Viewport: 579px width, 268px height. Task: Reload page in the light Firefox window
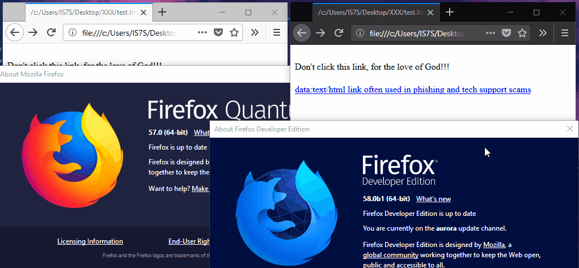[x=52, y=32]
